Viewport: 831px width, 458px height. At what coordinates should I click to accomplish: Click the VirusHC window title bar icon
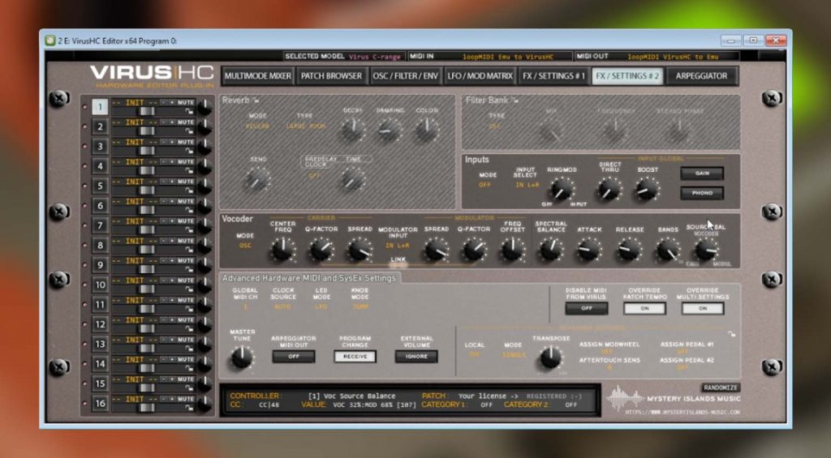50,41
